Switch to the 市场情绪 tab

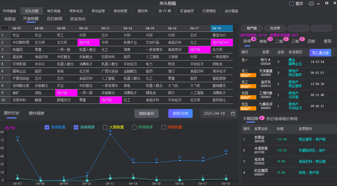point(9,11)
